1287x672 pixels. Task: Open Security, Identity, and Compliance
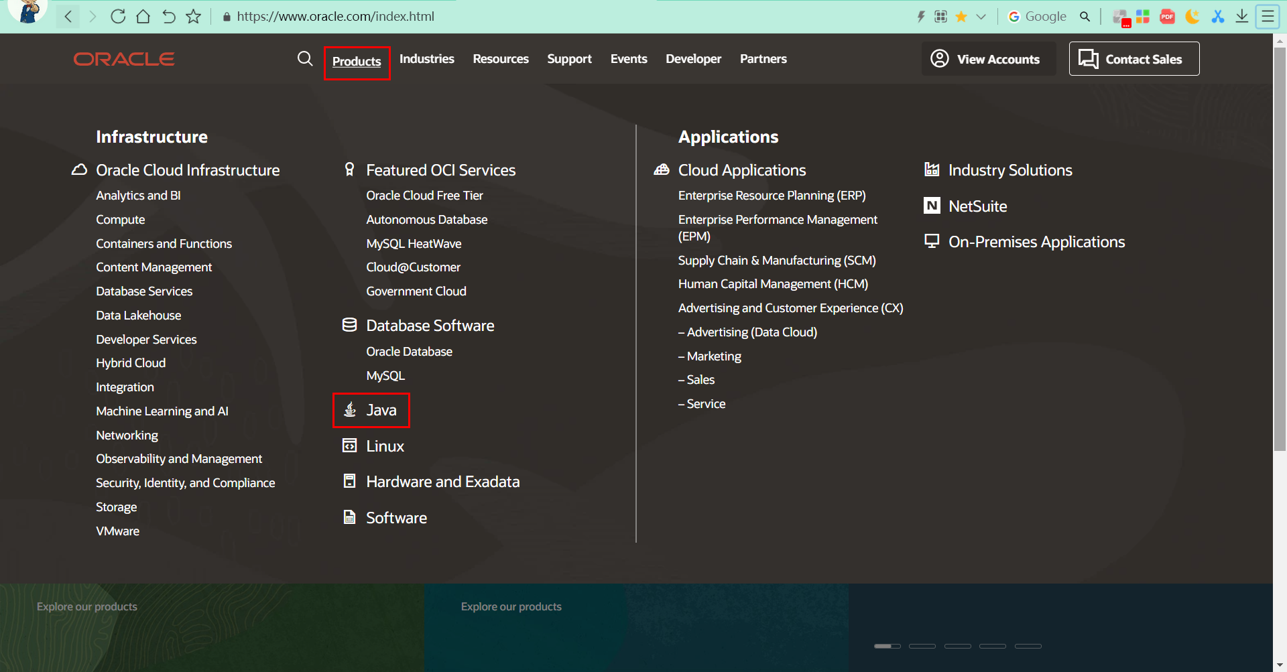[186, 483]
